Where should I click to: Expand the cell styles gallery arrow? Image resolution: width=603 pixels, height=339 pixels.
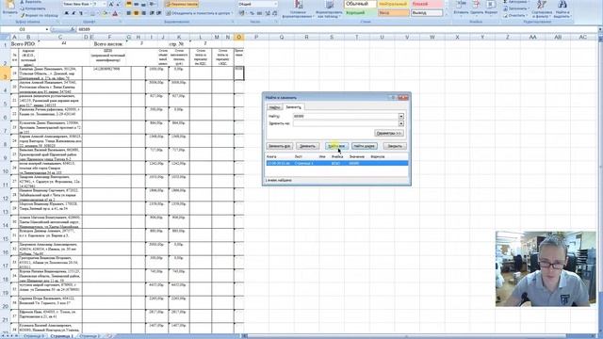click(x=446, y=14)
